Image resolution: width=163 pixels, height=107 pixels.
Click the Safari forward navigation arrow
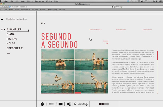point(2,7)
